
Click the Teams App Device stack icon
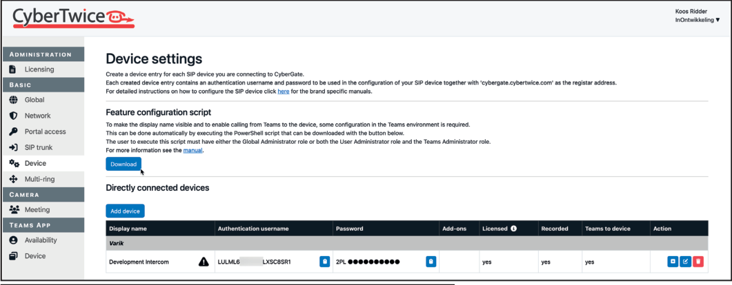click(x=13, y=256)
